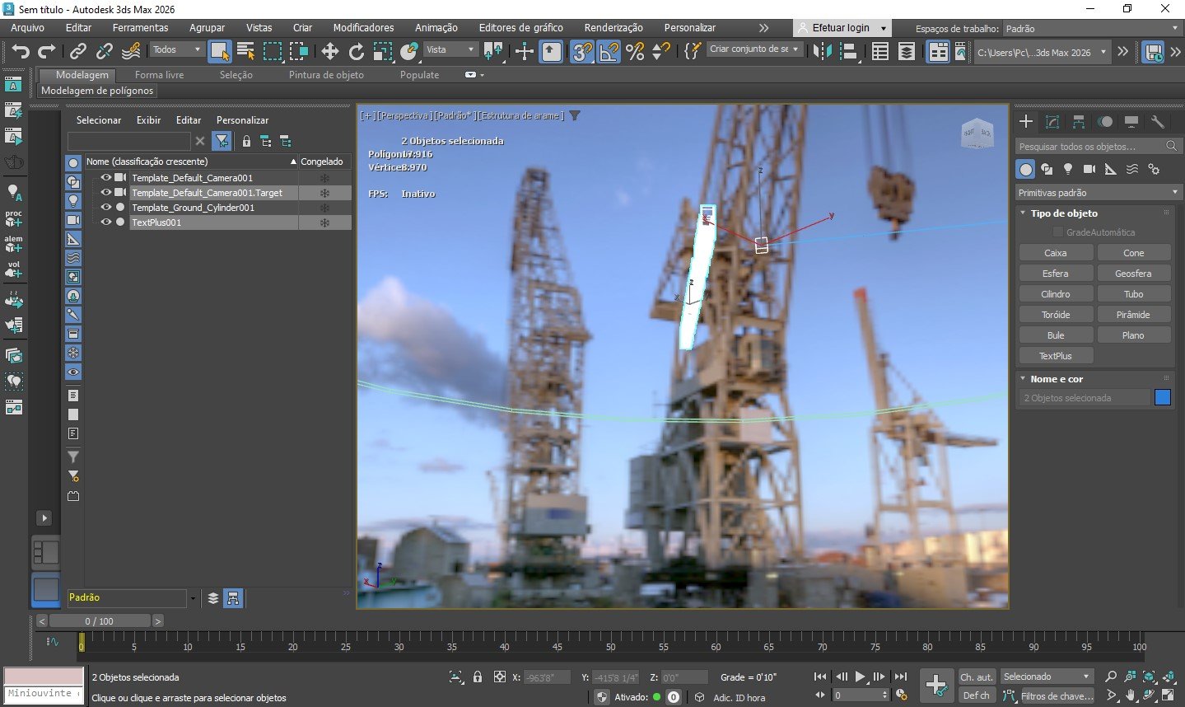Click the Bule primitive button
This screenshot has height=707, width=1185.
[x=1056, y=335]
